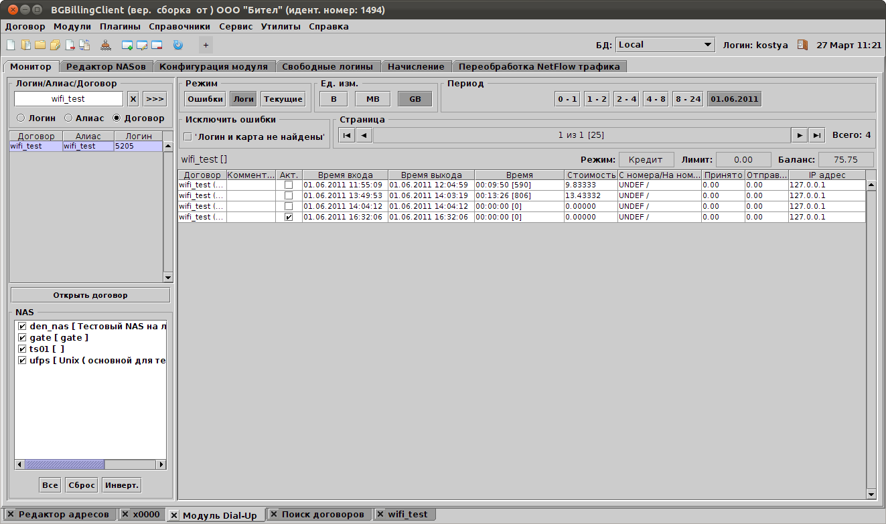Select the Алиас radio button
Screen dimensions: 886x524
coord(68,118)
